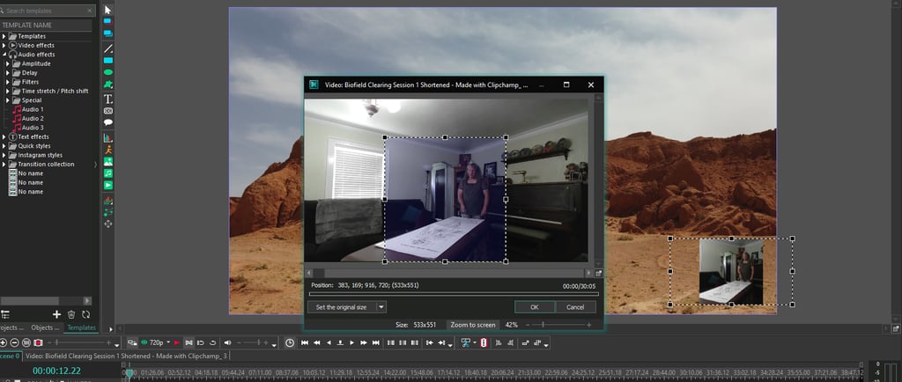Select the Video: Biofield Clearing Session timeline tab
This screenshot has height=382, width=902.
coord(126,356)
